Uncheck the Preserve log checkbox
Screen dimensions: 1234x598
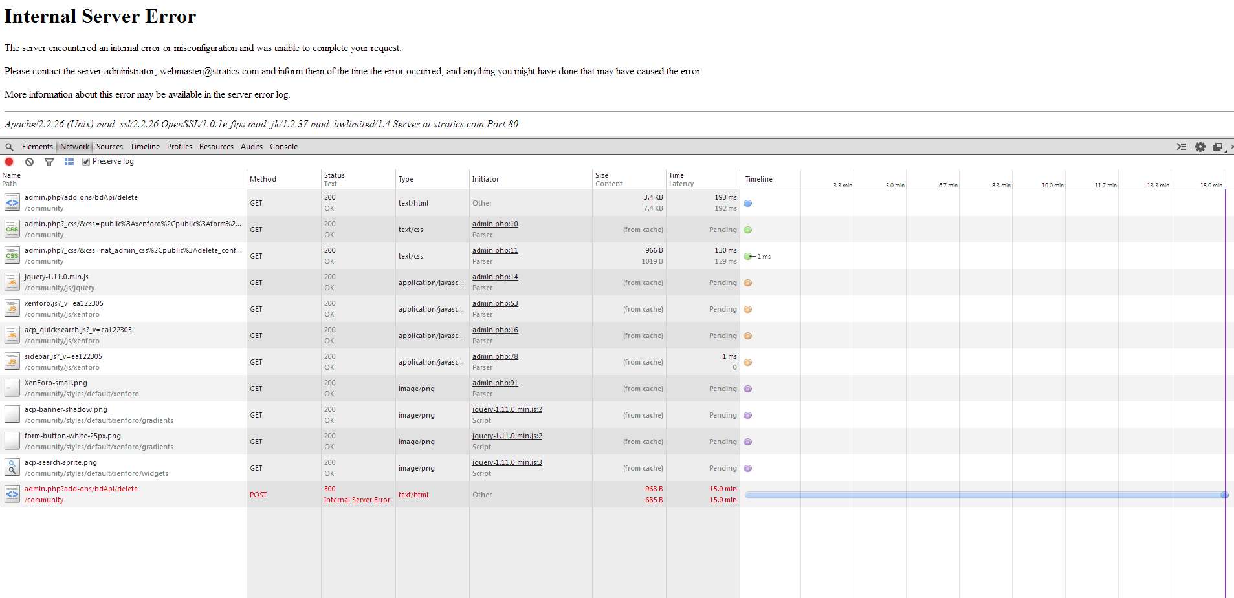point(86,162)
